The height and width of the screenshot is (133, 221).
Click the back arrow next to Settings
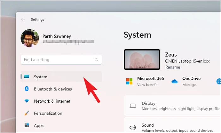click(x=23, y=19)
